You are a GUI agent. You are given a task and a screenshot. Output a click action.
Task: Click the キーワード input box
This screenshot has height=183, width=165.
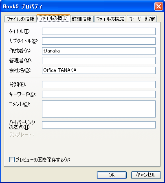[99, 94]
